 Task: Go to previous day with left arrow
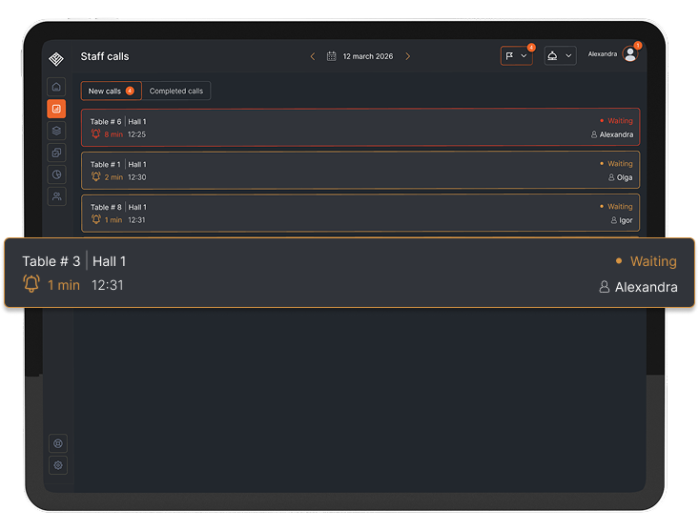312,56
